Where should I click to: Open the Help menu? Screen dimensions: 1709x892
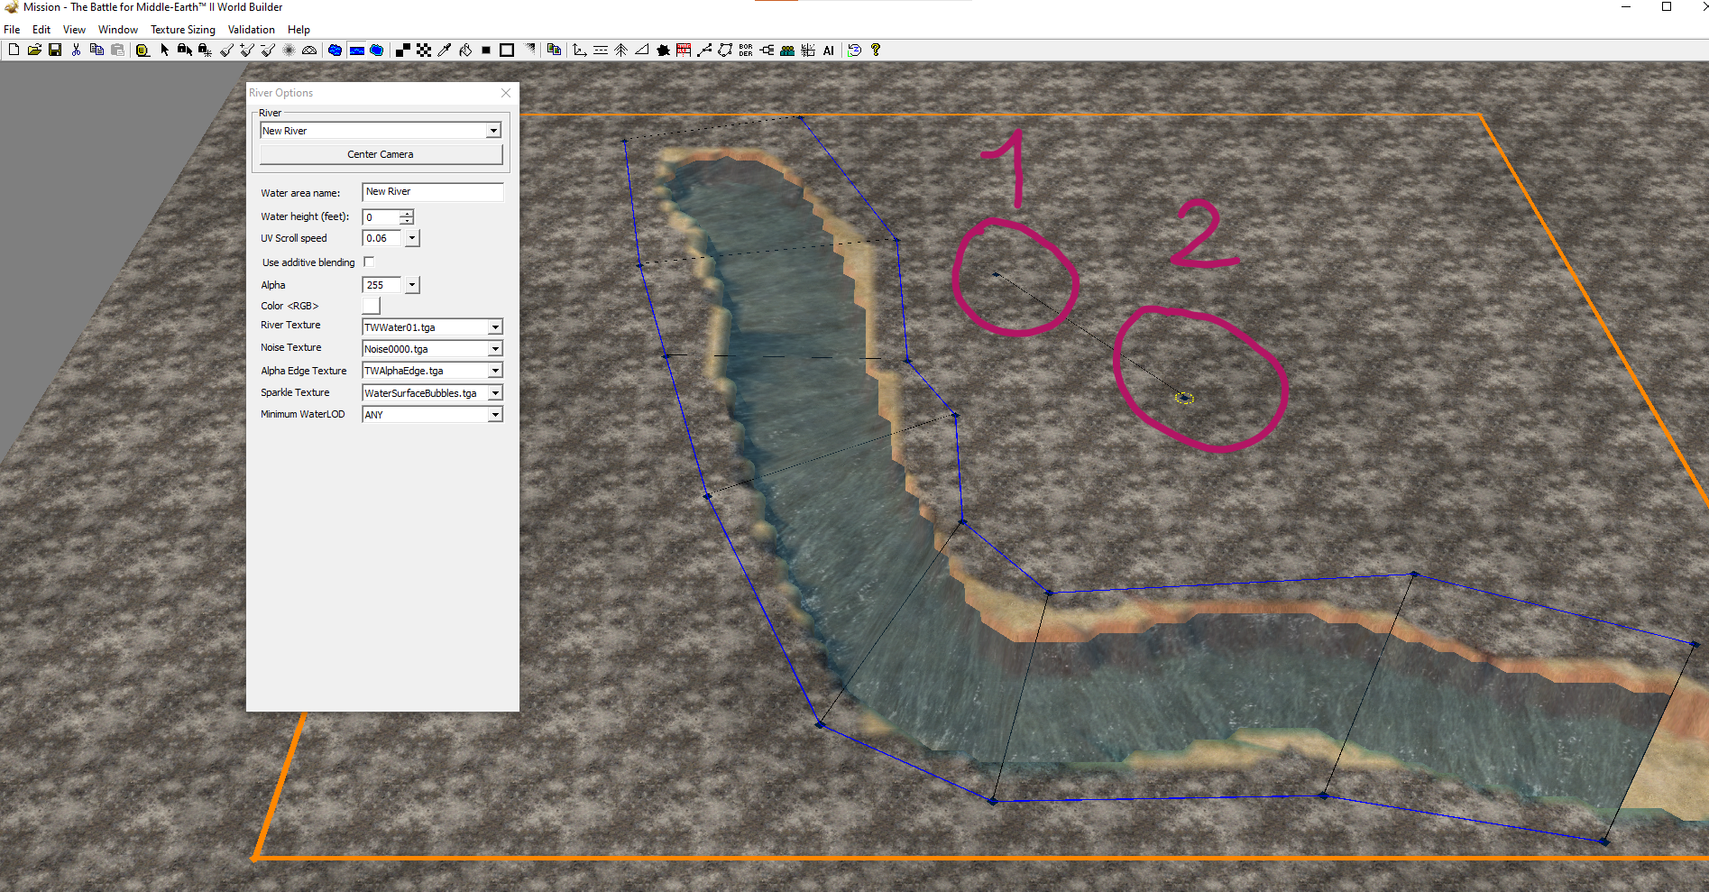[299, 30]
